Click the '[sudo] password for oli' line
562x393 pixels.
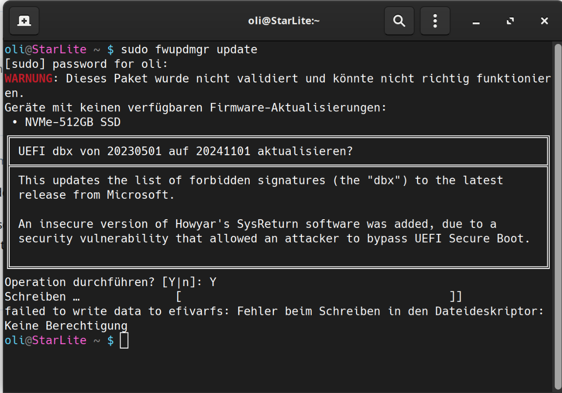pyautogui.click(x=86, y=64)
